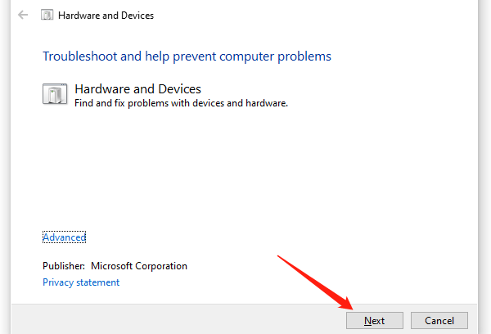
Task: Select the Hardware and Devices troubleshooter name
Action: point(137,89)
